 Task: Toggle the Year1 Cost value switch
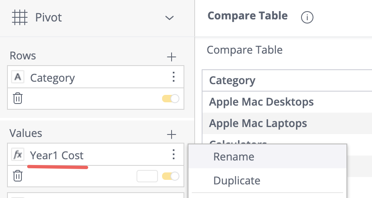(x=171, y=176)
